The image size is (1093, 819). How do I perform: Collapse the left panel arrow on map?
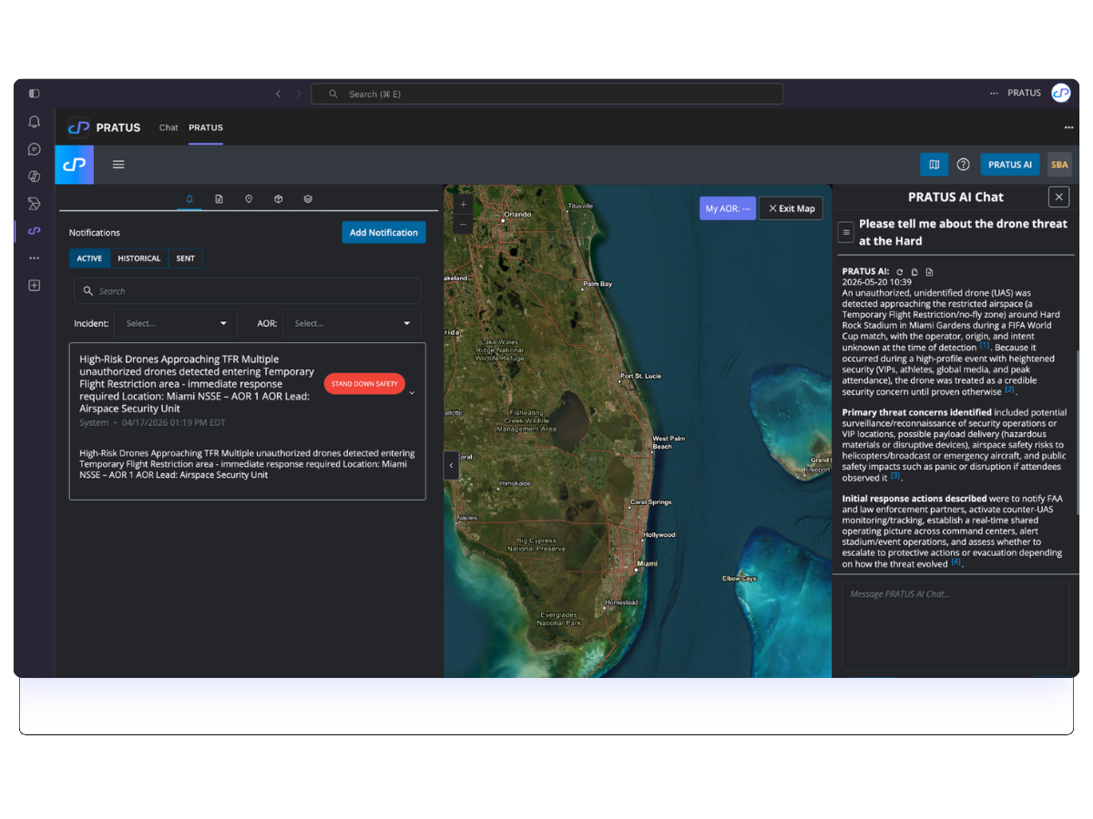[451, 465]
